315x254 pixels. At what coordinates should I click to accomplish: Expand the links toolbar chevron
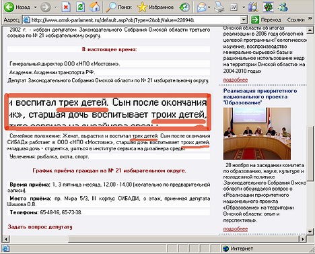point(310,18)
